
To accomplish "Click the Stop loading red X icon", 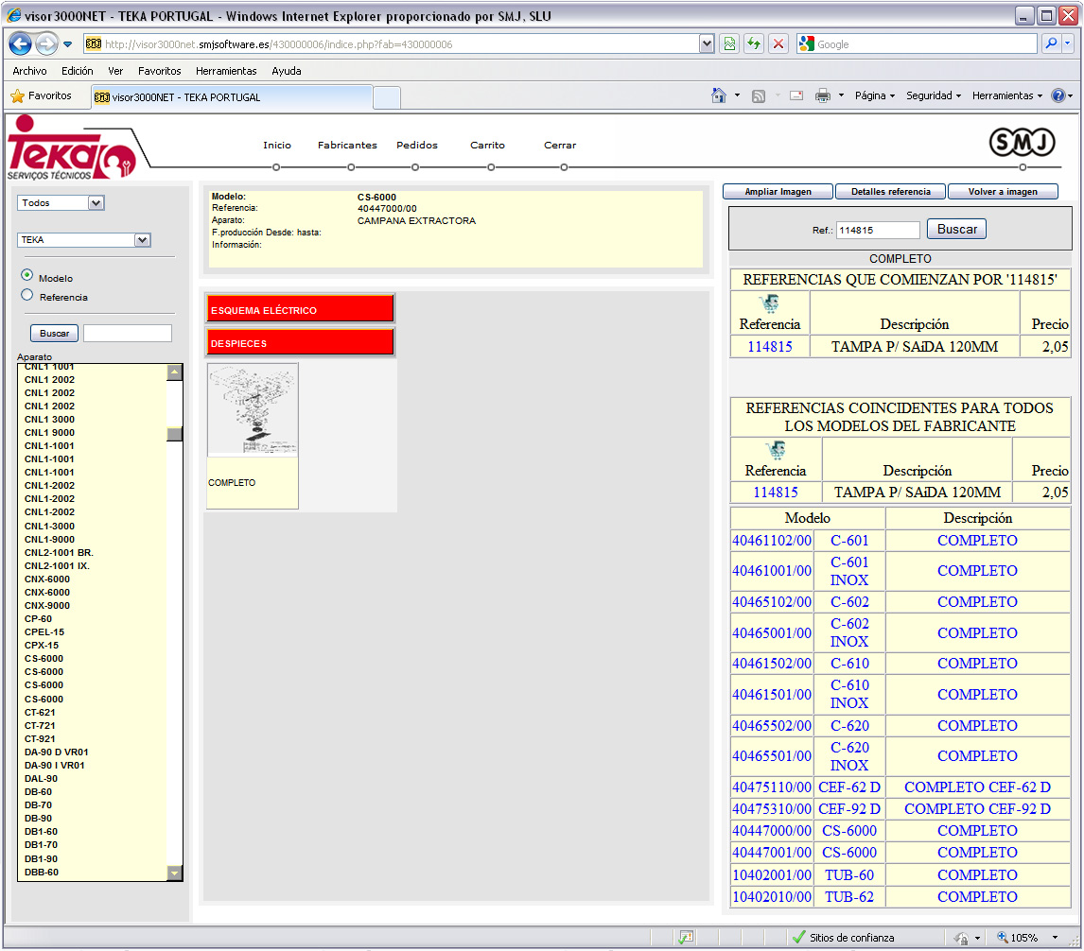I will point(778,44).
